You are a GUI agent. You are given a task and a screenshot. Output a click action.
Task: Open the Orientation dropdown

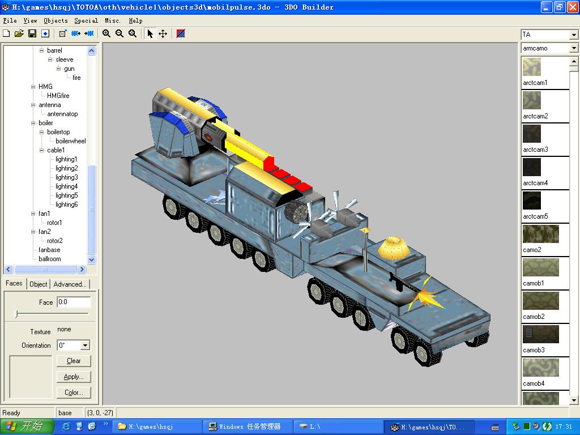click(x=85, y=346)
